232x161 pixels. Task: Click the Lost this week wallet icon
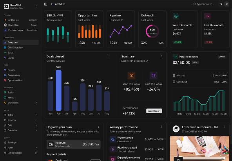154,75
